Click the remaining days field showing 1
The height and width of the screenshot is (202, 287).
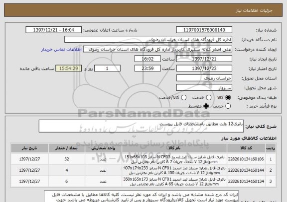107,68
